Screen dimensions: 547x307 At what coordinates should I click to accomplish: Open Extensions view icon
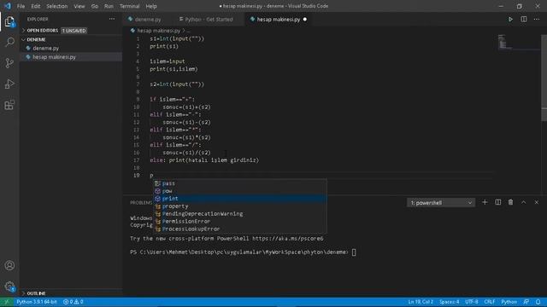click(9, 105)
